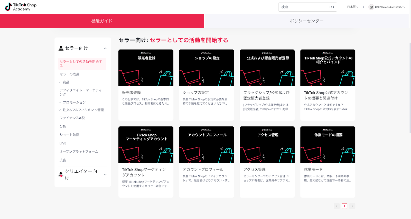The height and width of the screenshot is (219, 411).
Task: Select ファイナンス&税 in sidebar
Action: coord(72,118)
